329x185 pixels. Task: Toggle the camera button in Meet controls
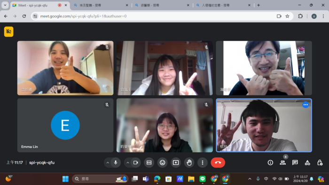136,162
